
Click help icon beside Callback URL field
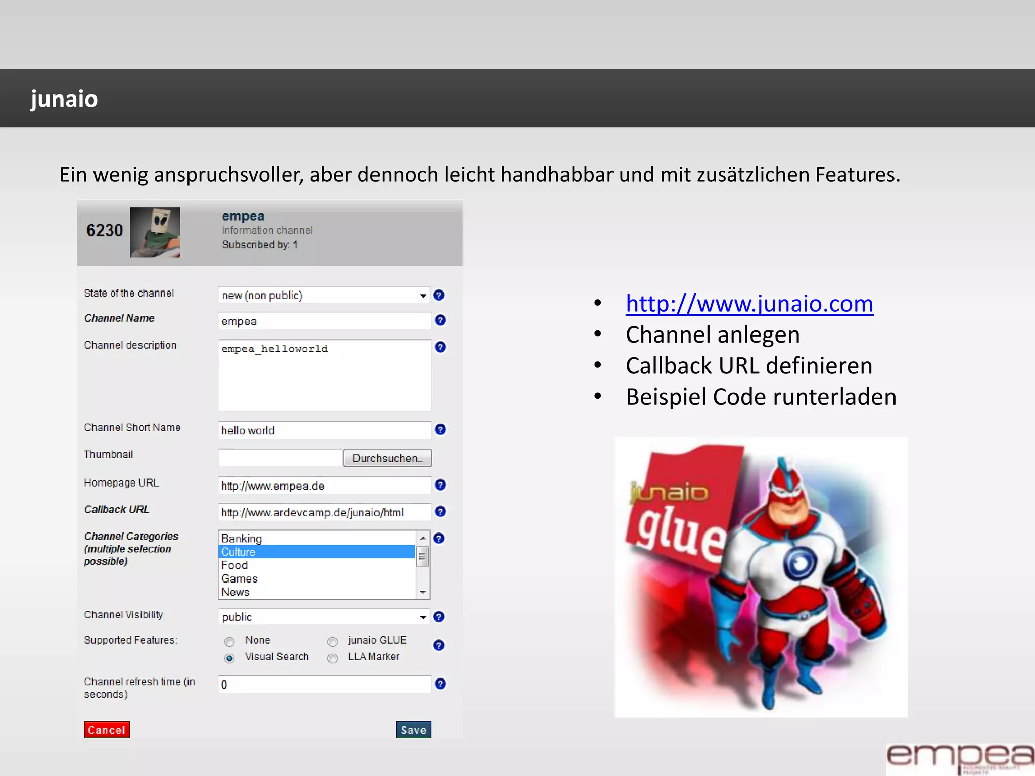point(440,512)
